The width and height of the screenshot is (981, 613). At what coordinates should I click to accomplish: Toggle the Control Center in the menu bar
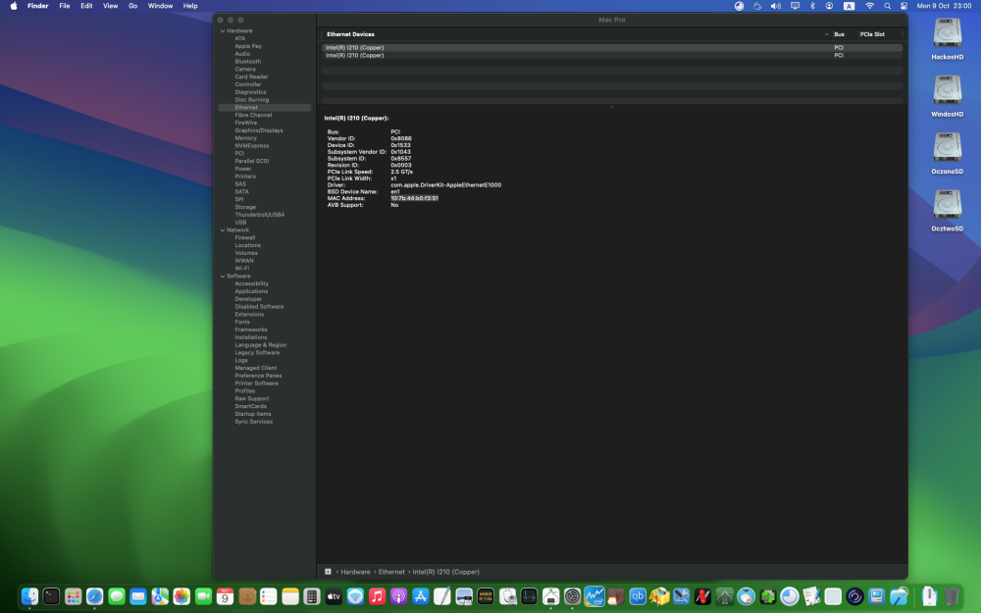coord(904,6)
